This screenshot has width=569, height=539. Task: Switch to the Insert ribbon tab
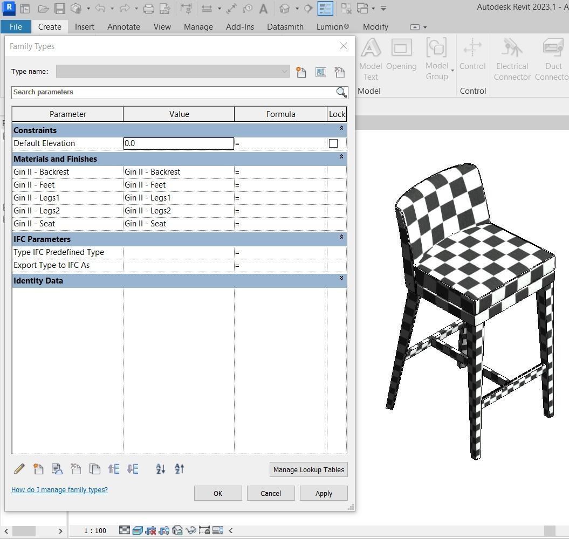[x=85, y=27]
